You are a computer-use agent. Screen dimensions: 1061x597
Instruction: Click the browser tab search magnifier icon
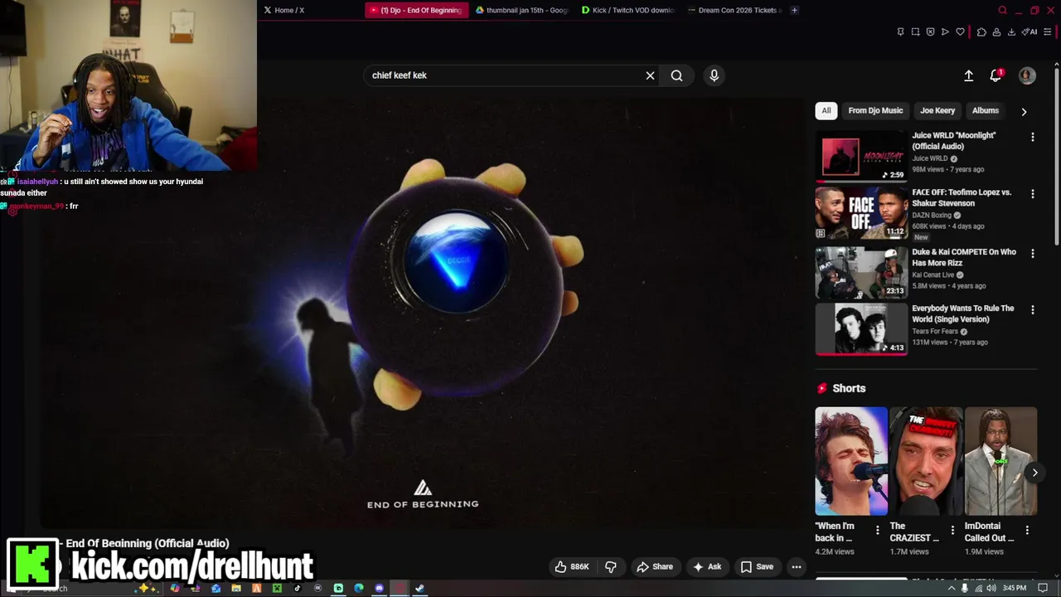pos(1002,10)
